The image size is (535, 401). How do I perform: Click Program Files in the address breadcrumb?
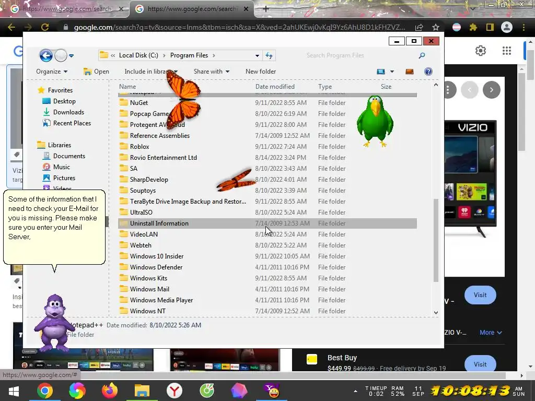[189, 55]
